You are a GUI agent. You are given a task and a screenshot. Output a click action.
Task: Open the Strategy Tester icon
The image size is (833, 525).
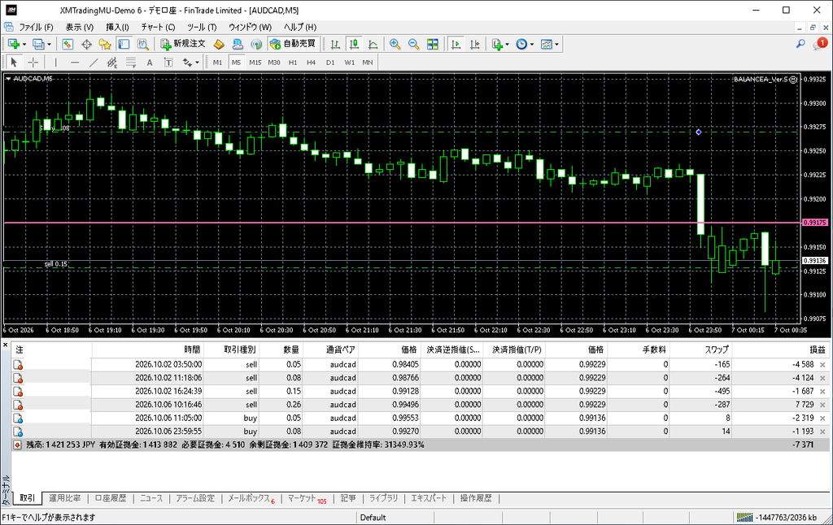pos(143,45)
